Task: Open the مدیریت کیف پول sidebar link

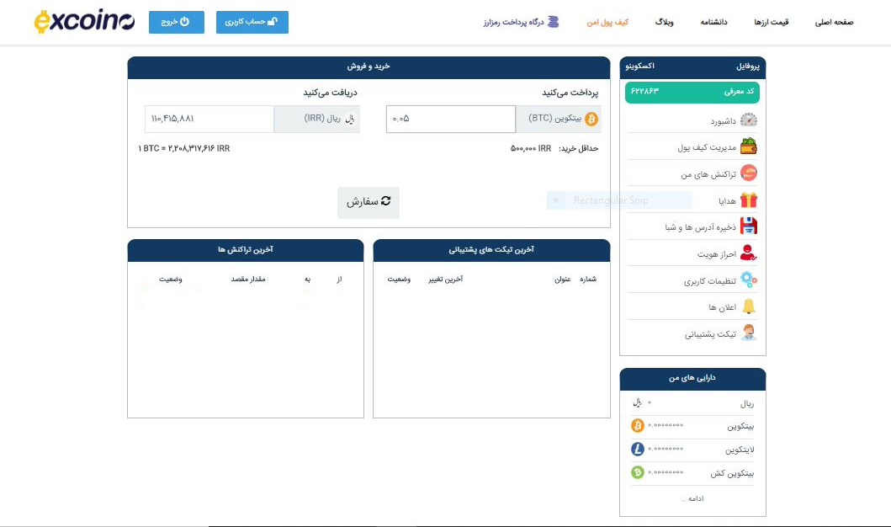Action: (x=707, y=147)
